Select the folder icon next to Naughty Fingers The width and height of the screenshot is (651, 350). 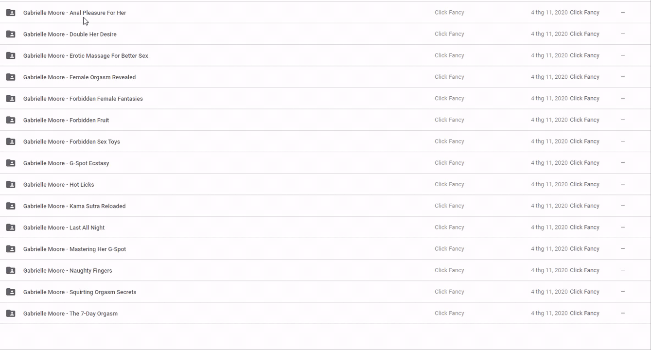coord(11,270)
